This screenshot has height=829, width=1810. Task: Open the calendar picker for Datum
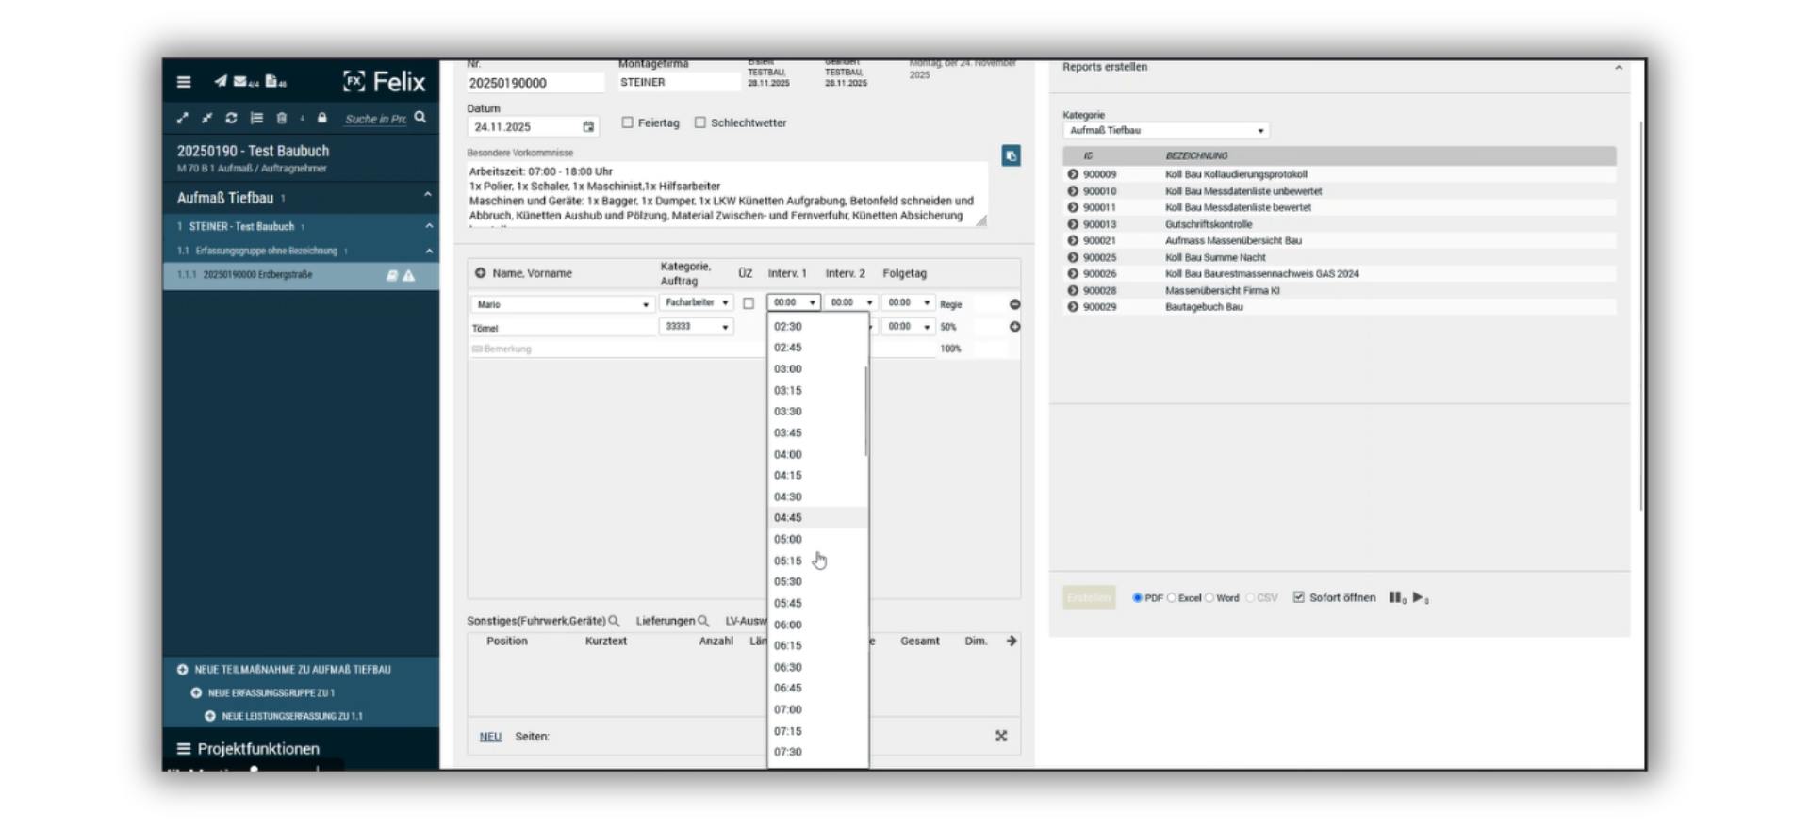tap(588, 127)
